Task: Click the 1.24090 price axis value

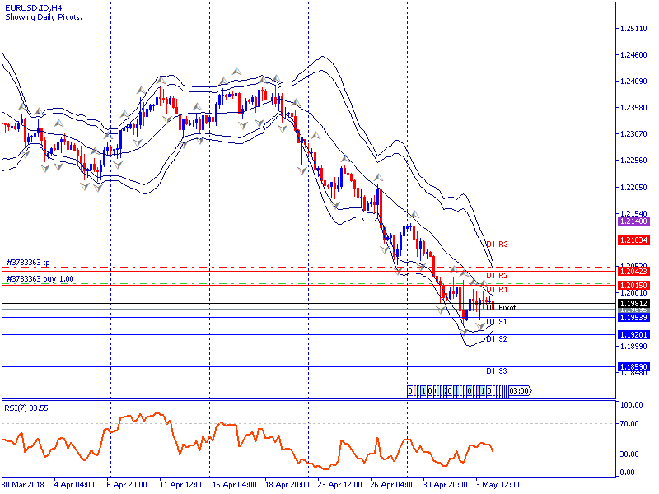Action: tap(633, 81)
